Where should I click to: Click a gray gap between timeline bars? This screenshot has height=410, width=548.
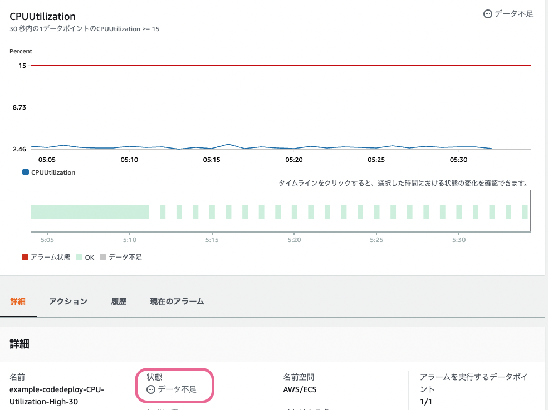pyautogui.click(x=170, y=211)
